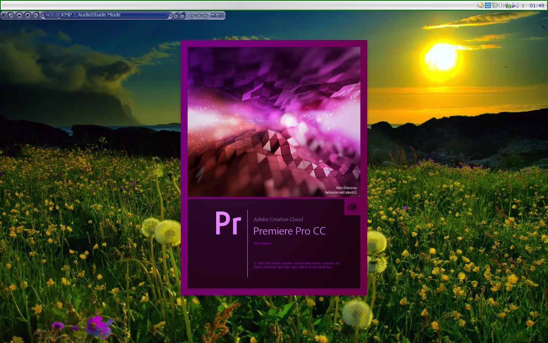This screenshot has height=343, width=548.
Task: Expand dropdown arrow left of KMP display
Action: [42, 15]
